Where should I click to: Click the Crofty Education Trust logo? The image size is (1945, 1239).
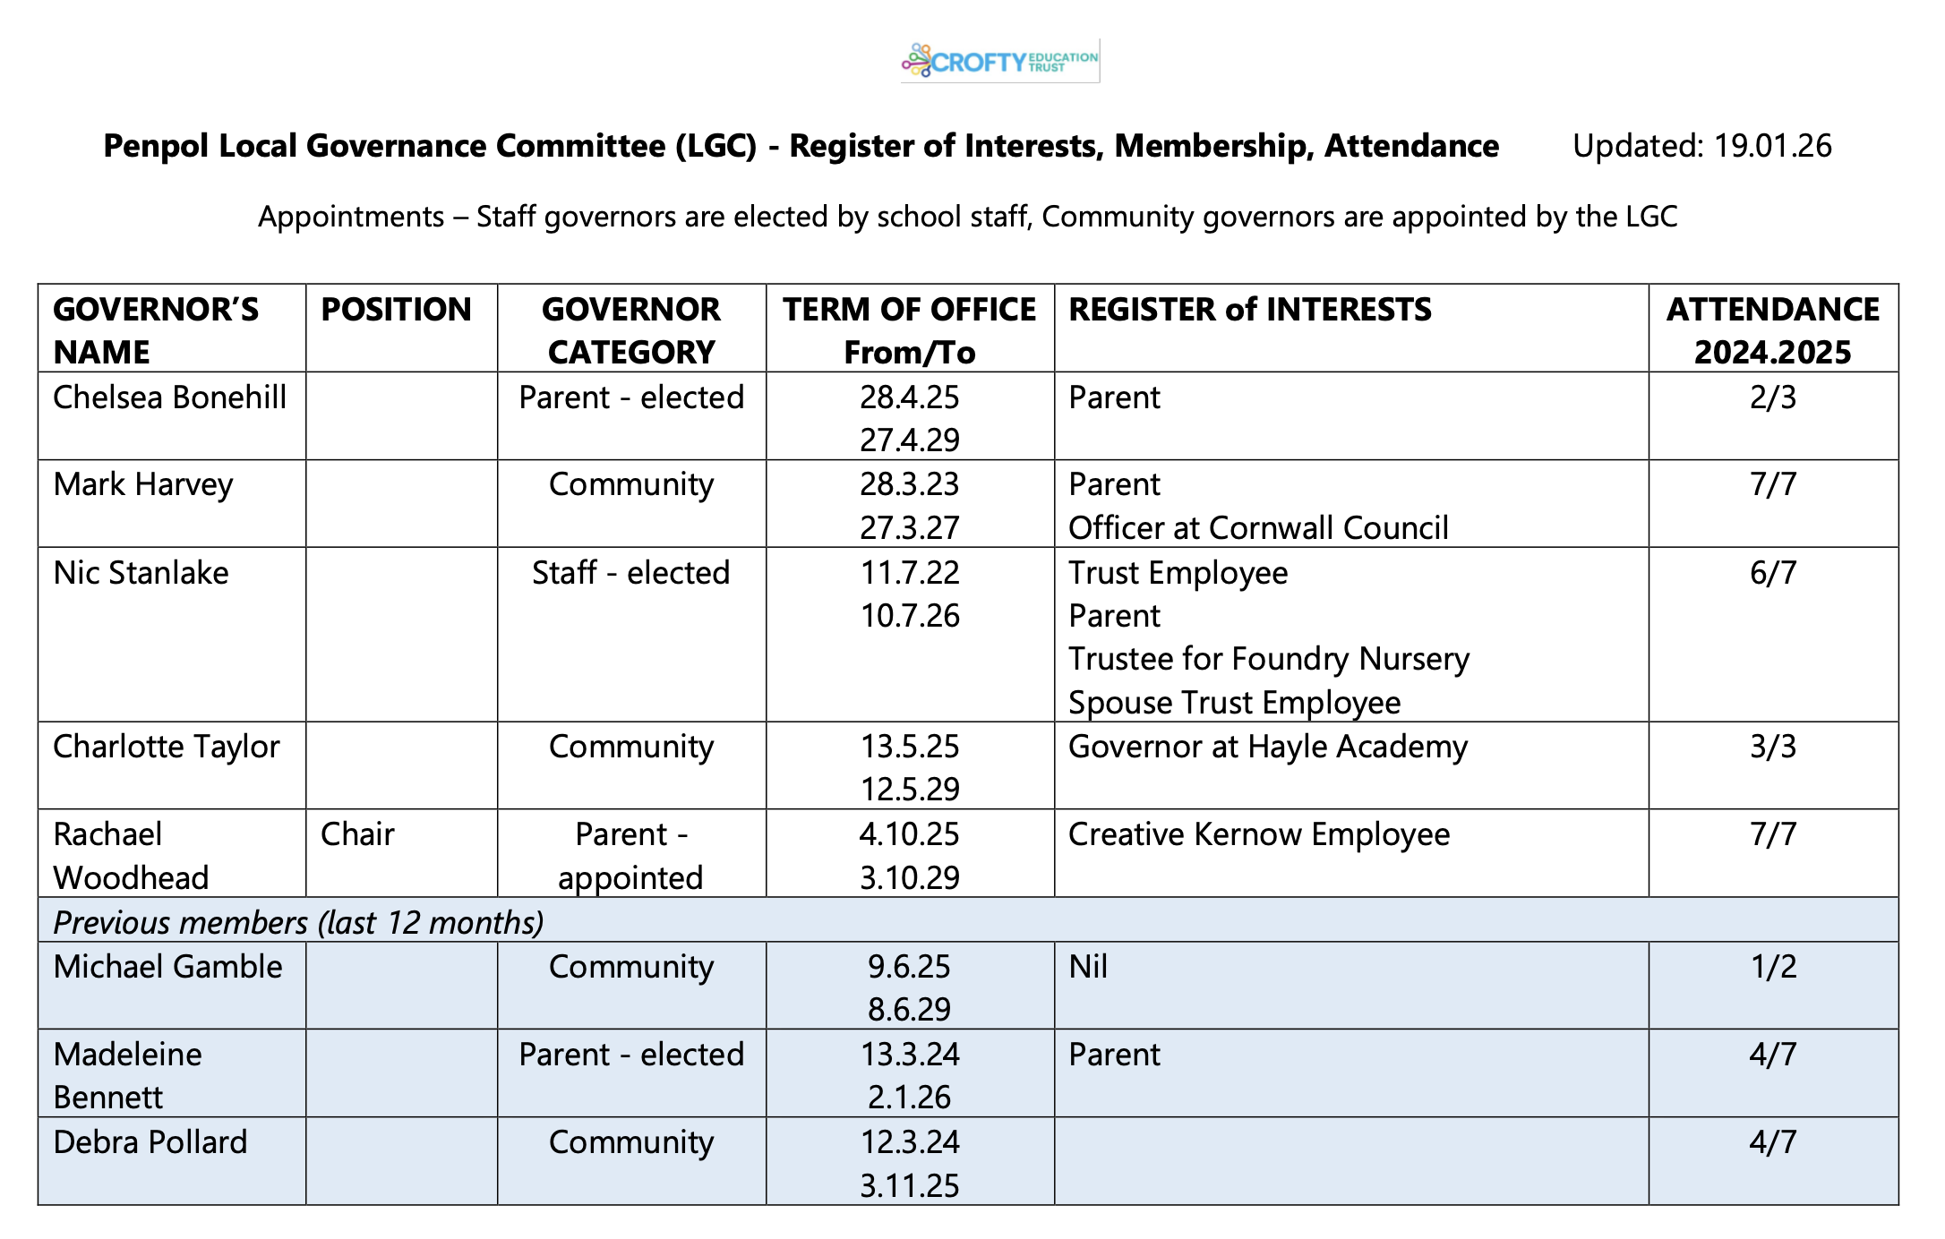tap(999, 61)
